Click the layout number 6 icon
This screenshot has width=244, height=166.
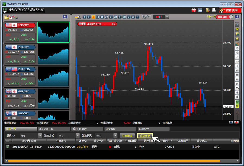pos(65,17)
